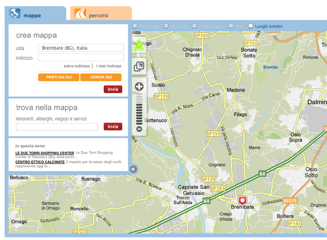Screen dimensions: 327x240
Task: Click the Busnago town label
Action: click(91, 179)
